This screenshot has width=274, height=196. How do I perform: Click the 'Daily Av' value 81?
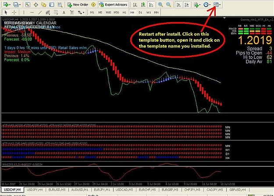pos(269,62)
